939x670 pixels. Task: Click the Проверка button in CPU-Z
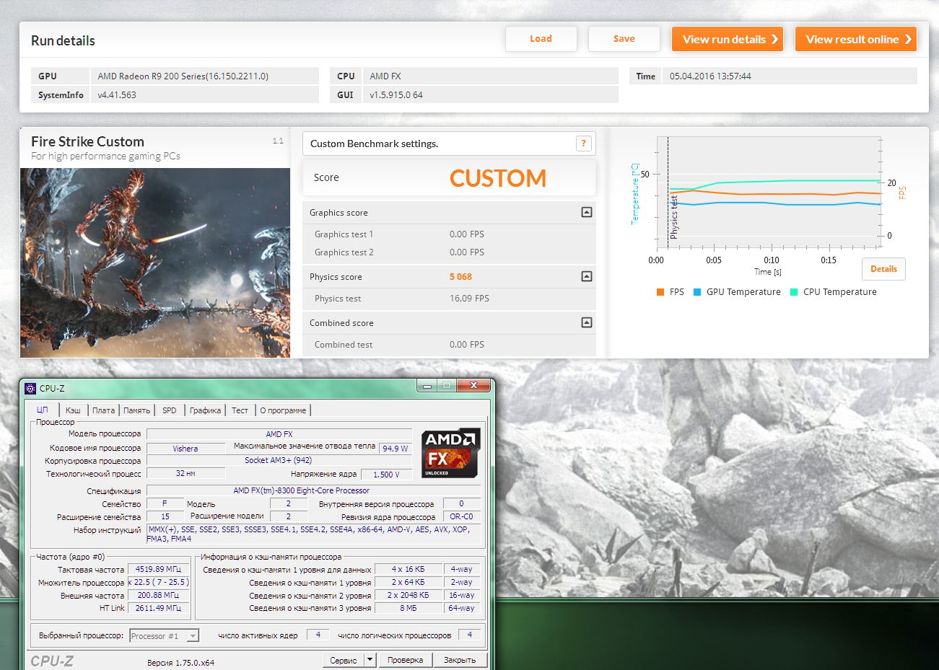(x=405, y=660)
